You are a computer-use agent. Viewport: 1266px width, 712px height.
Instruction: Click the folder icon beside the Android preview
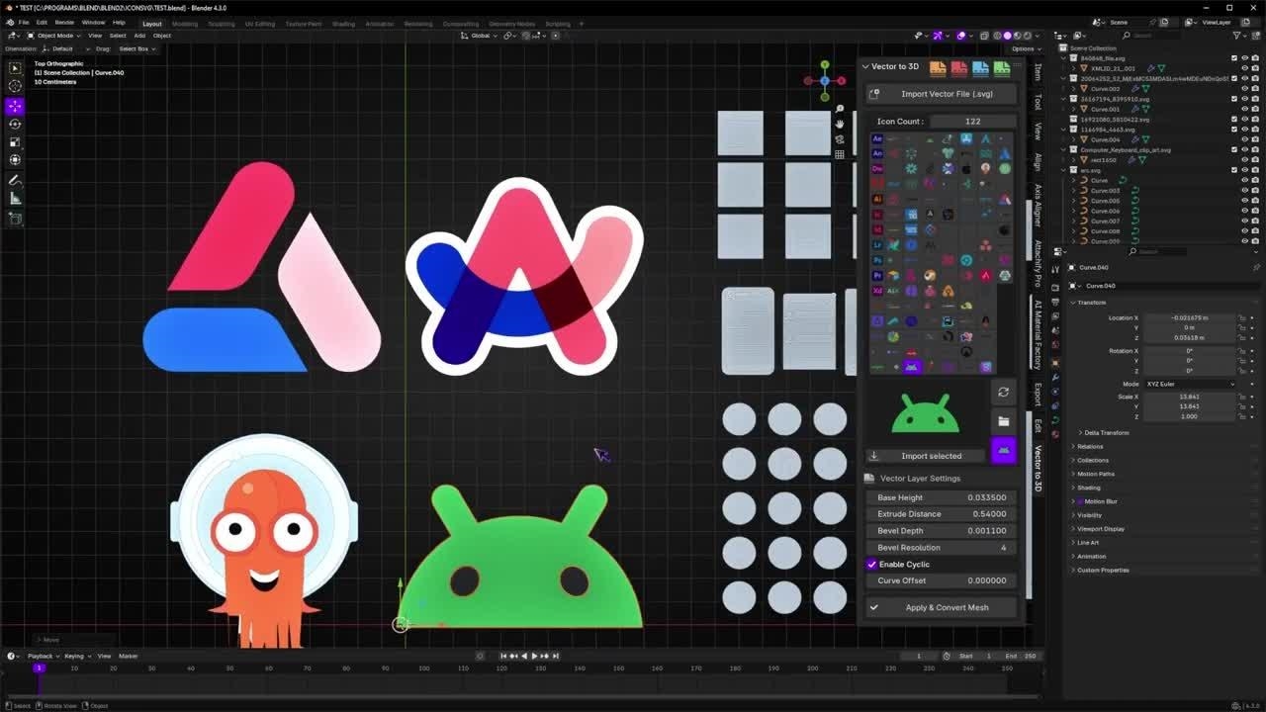click(x=1003, y=421)
